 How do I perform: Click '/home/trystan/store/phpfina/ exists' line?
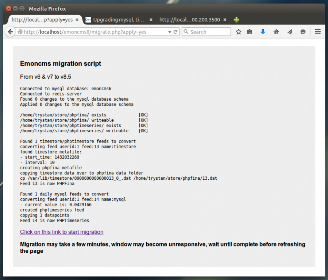(x=84, y=115)
